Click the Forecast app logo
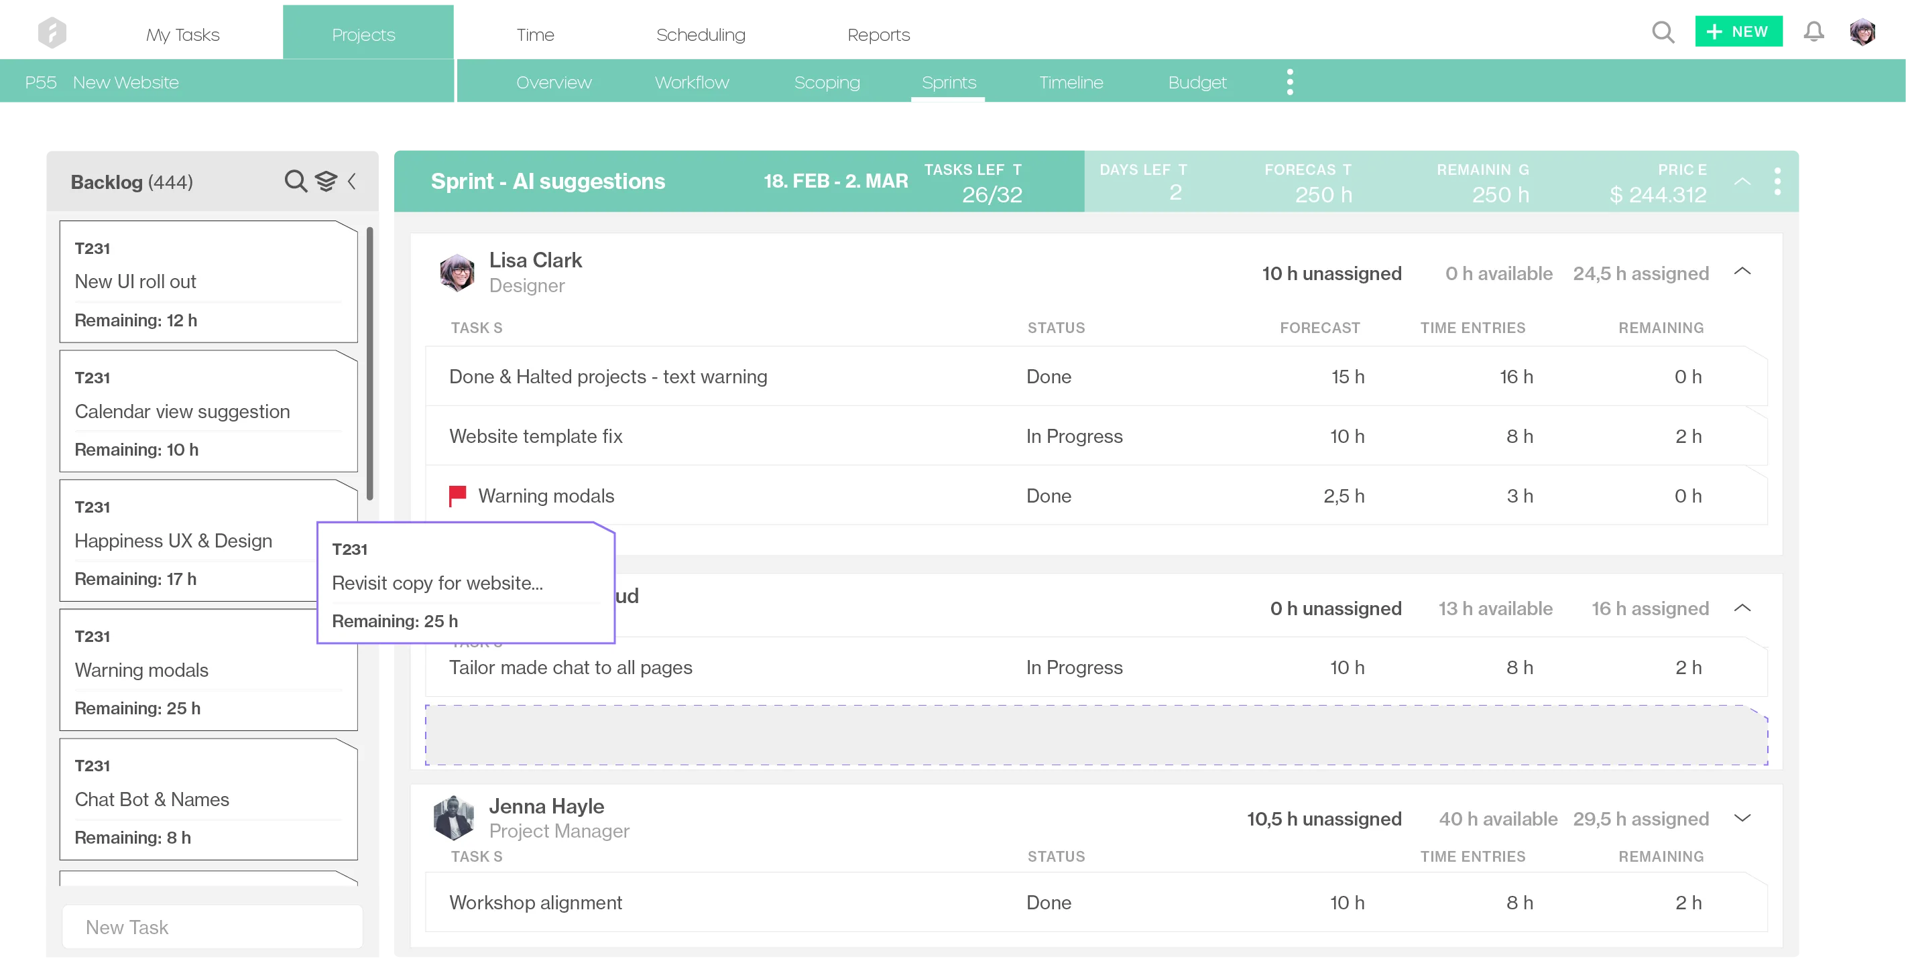 point(52,33)
